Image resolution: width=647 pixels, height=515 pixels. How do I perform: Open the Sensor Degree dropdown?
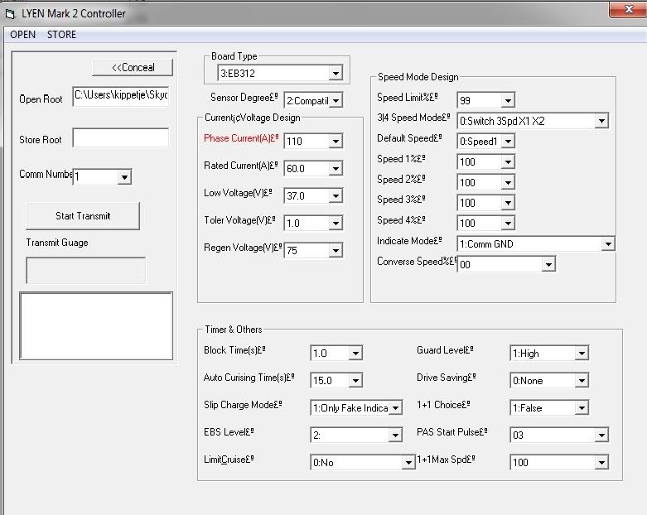tap(335, 101)
